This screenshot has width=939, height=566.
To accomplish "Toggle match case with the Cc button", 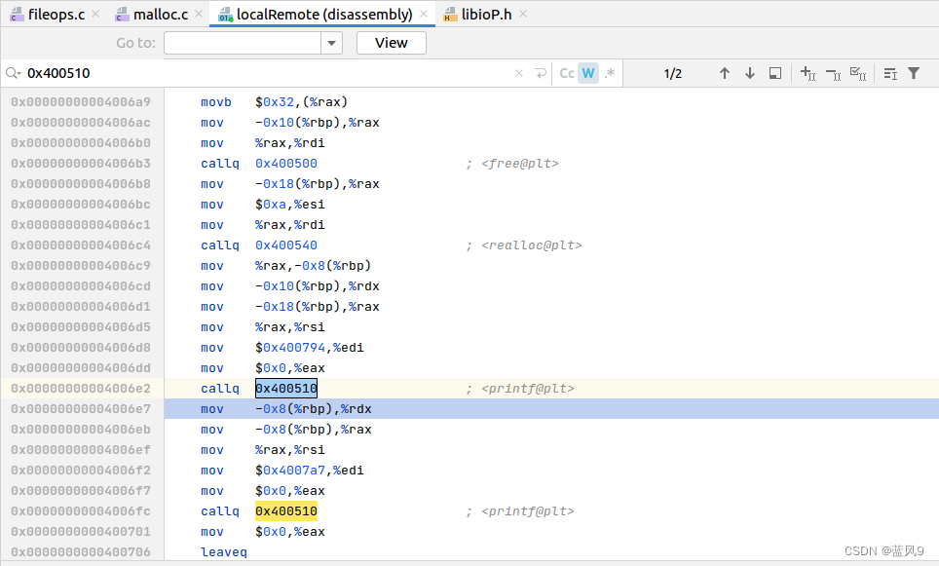I will coord(566,73).
